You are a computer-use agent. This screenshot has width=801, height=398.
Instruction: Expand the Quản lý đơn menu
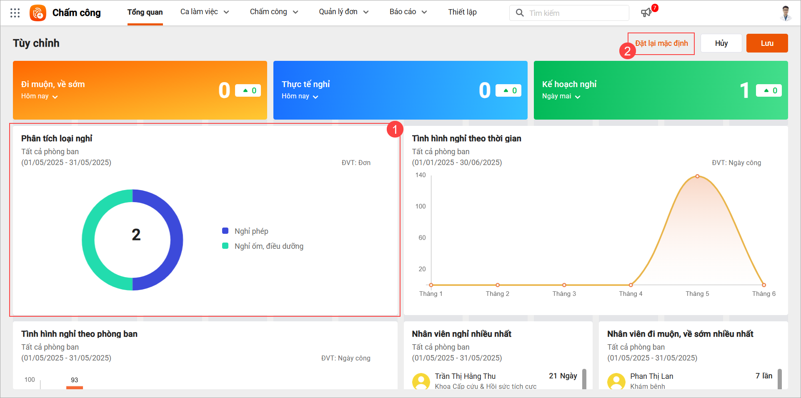pos(343,12)
